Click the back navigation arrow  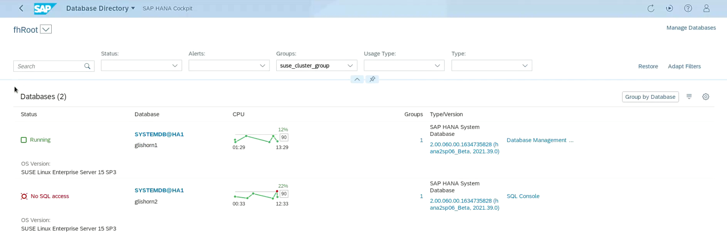click(x=21, y=8)
